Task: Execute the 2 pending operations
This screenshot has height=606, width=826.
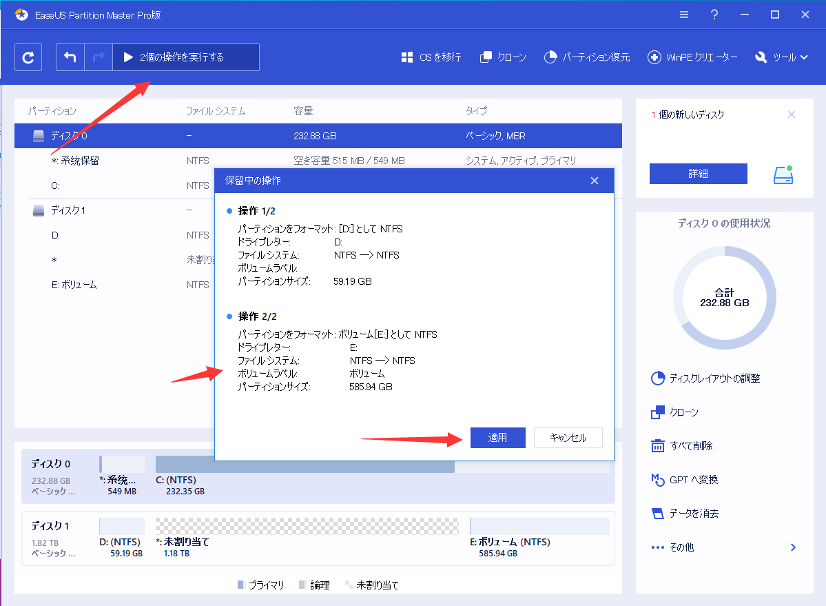Action: [186, 57]
